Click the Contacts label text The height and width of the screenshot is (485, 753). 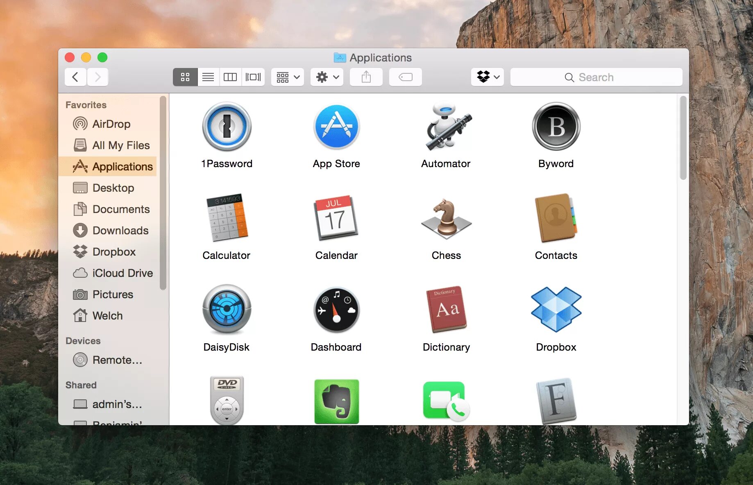pyautogui.click(x=556, y=255)
